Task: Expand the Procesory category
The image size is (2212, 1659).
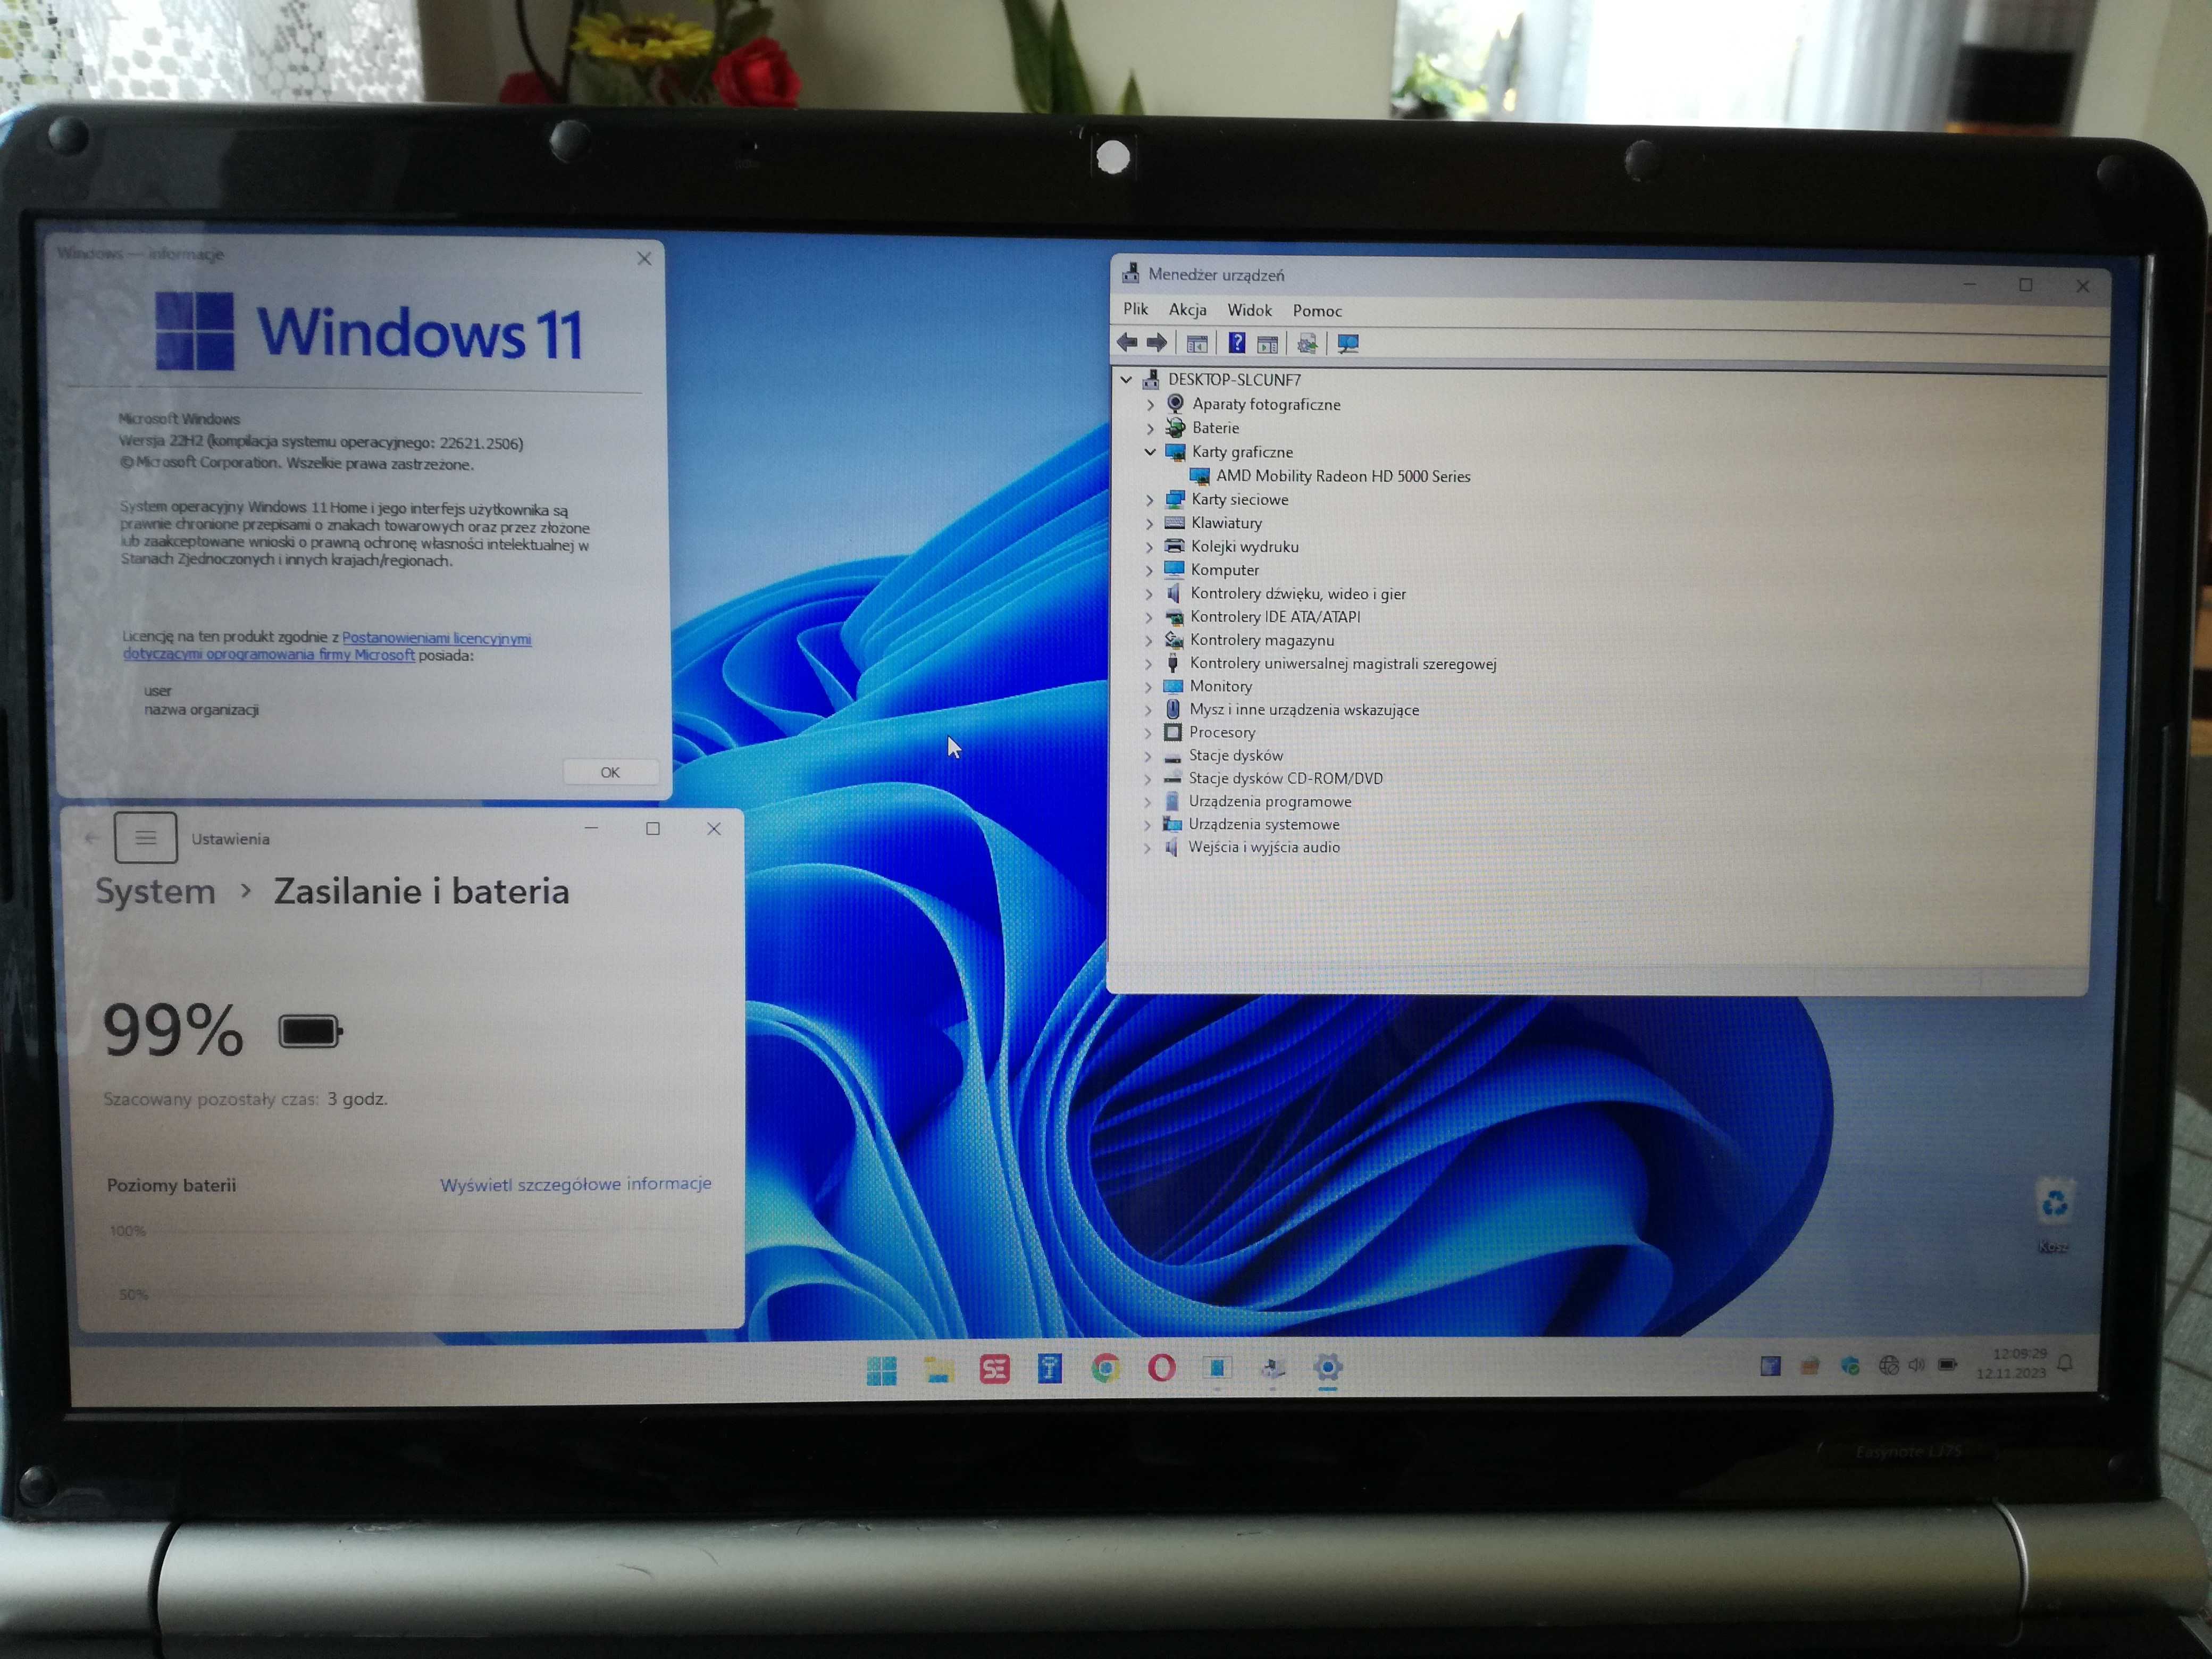Action: pos(1148,733)
